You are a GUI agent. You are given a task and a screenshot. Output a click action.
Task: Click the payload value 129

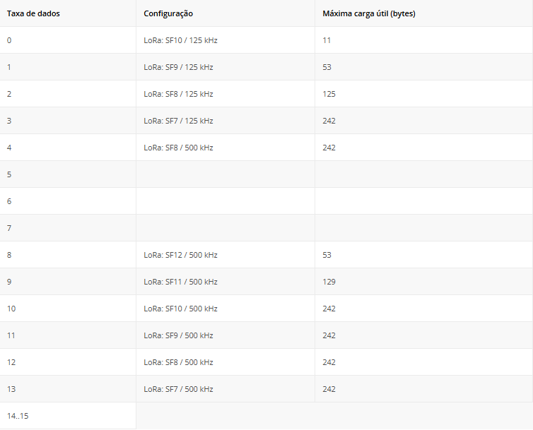[329, 282]
